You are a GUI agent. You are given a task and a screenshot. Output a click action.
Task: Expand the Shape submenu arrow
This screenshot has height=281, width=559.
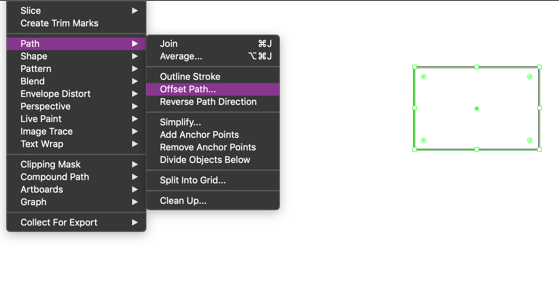coord(135,56)
